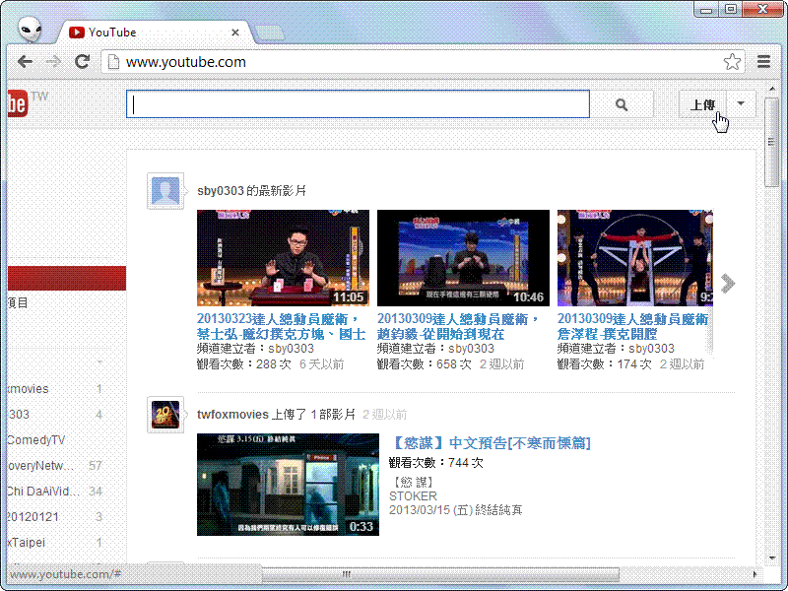The height and width of the screenshot is (591, 788).
Task: Open 11:05 magic video thumbnail
Action: click(283, 258)
